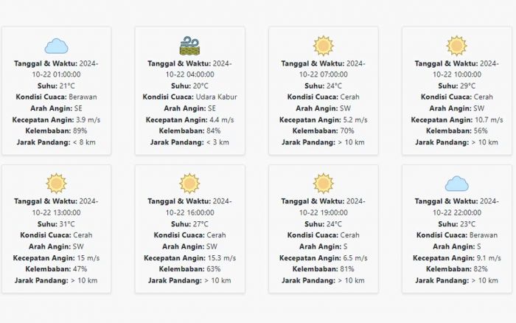Click 'Kondisi Cuaca: Cerah' on 07:00:00 card
516x323 pixels.
324,97
